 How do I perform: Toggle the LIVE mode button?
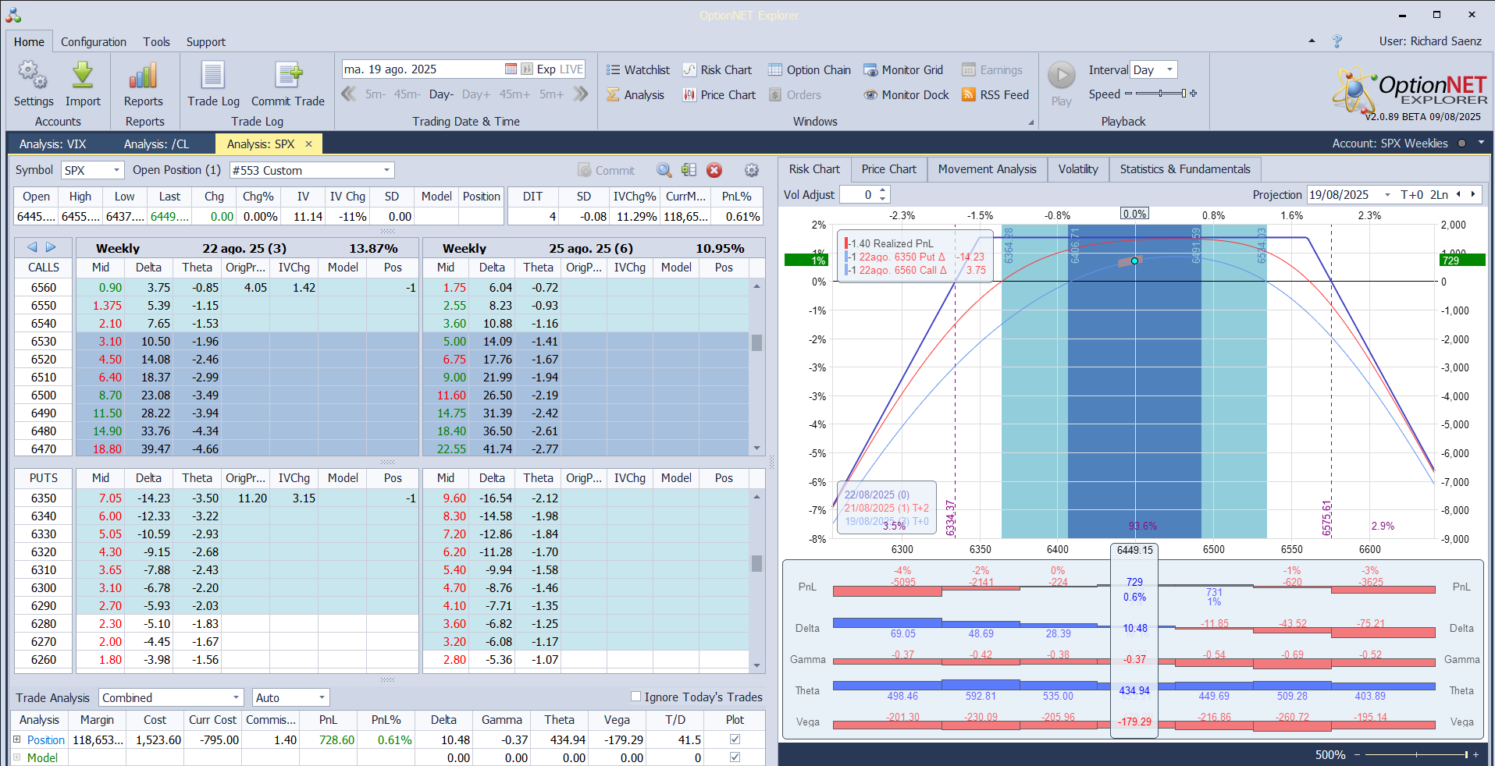click(571, 69)
